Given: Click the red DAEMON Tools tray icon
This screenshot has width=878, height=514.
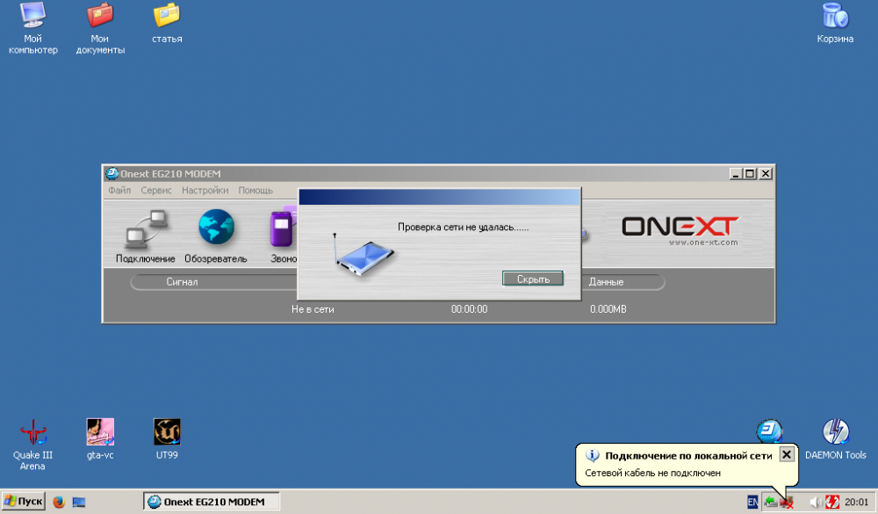Looking at the screenshot, I should 832,503.
